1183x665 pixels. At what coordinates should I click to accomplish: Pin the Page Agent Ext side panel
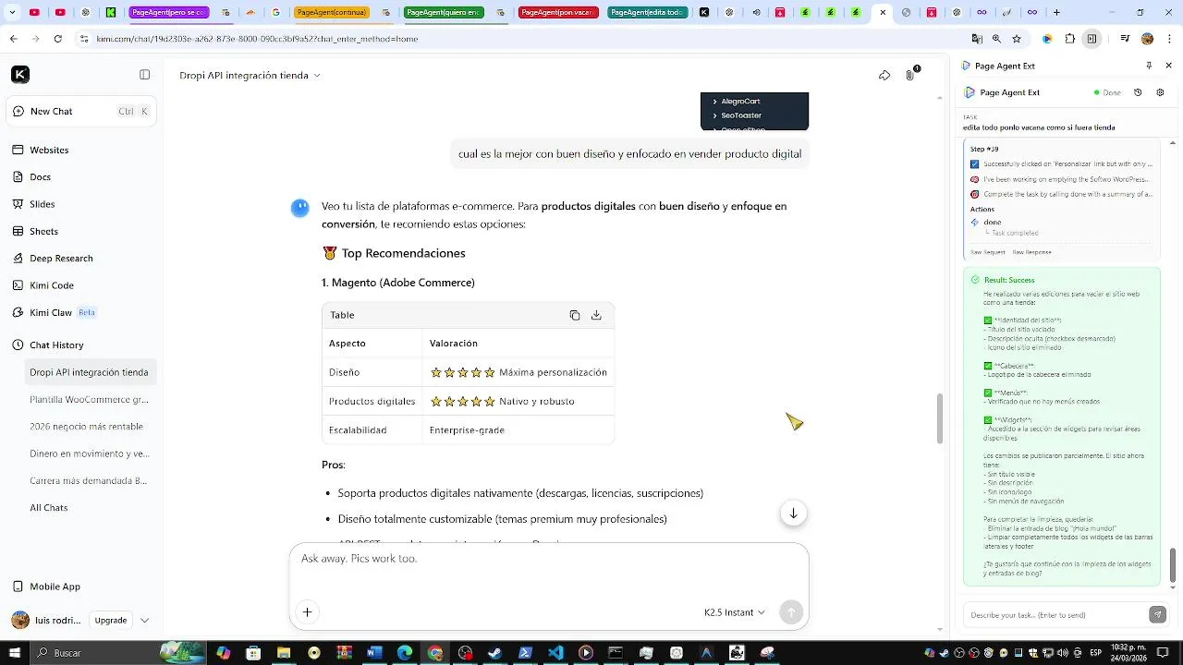1149,66
